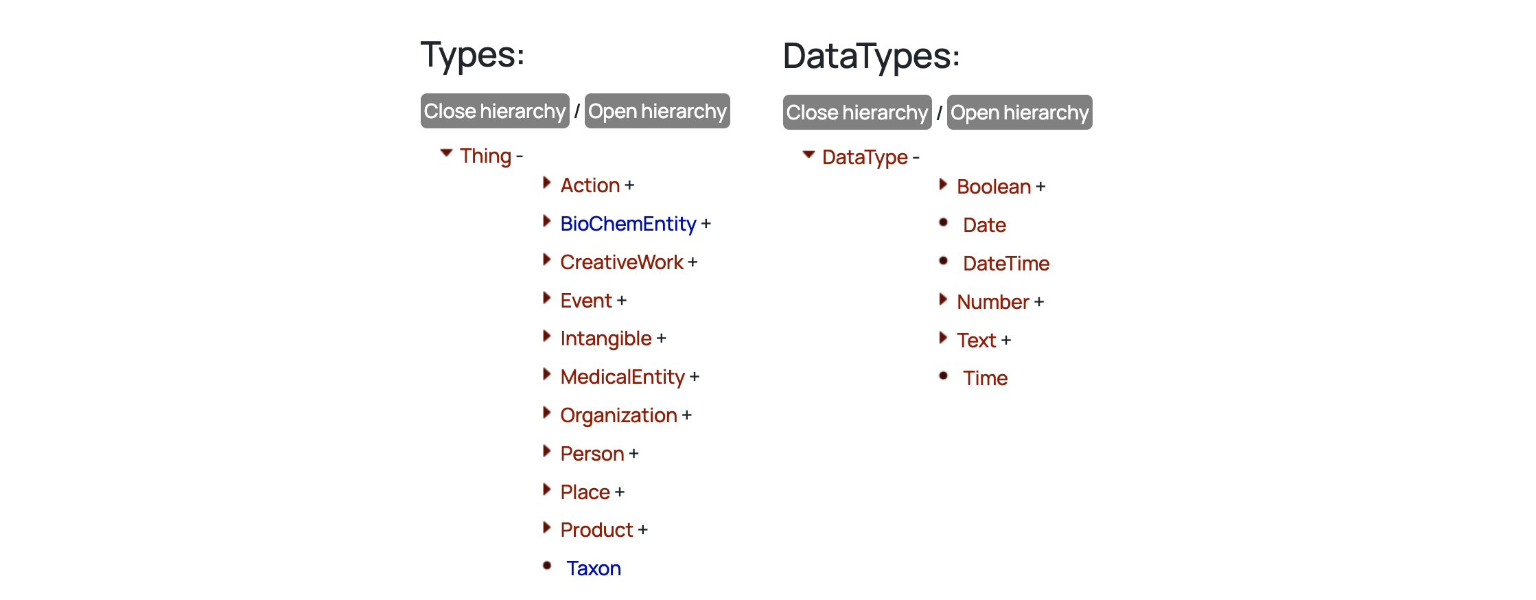
Task: Expand the Product tree arrow
Action: [x=546, y=527]
